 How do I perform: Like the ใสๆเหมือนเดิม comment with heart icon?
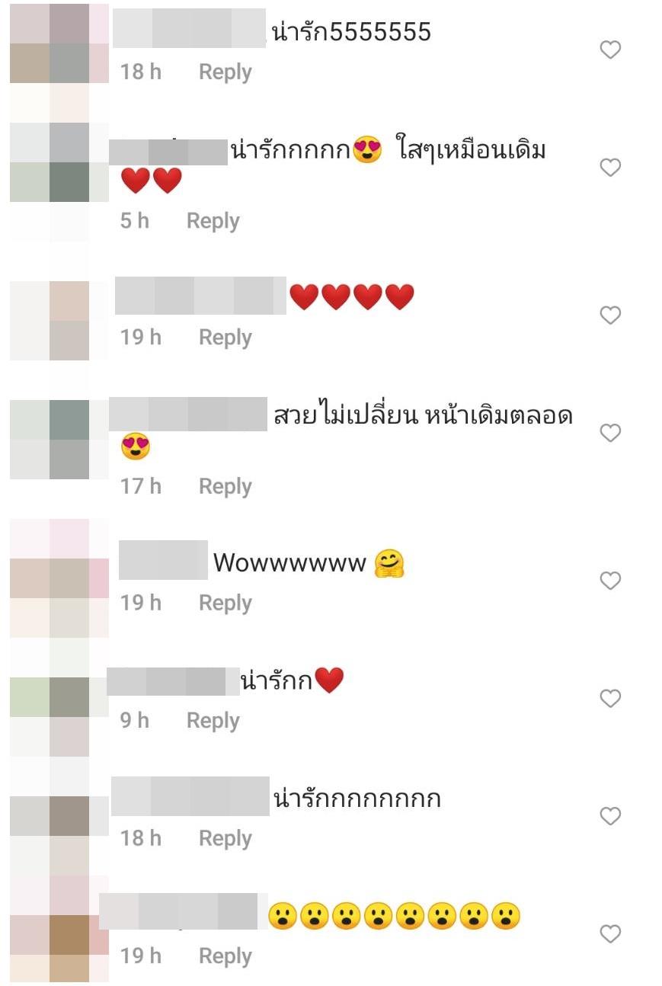(x=610, y=168)
